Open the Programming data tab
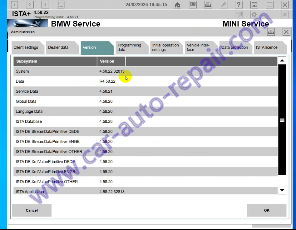This screenshot has width=296, height=230. [x=131, y=47]
